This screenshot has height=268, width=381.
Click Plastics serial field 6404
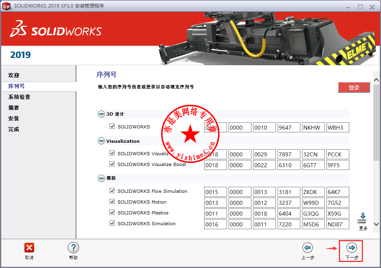tap(289, 214)
